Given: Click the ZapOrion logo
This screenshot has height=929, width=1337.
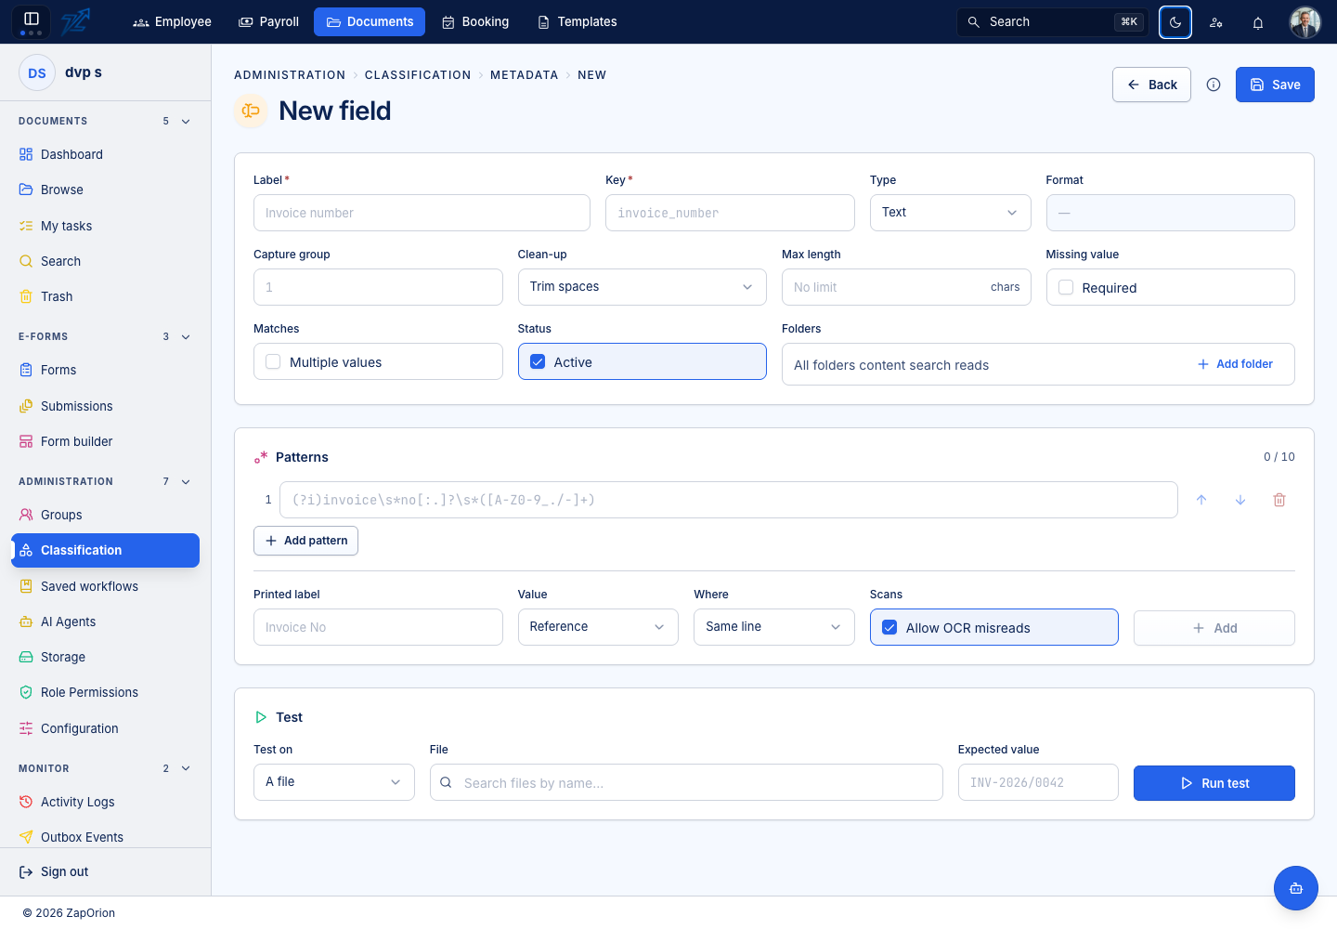Looking at the screenshot, I should (x=76, y=21).
